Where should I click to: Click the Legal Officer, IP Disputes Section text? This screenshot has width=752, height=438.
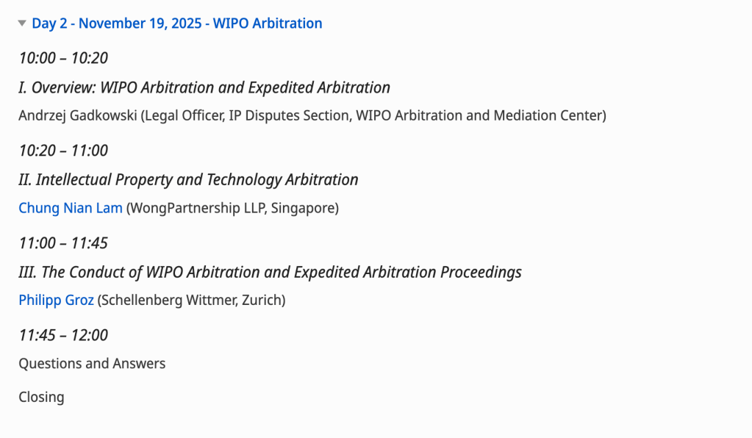244,115
